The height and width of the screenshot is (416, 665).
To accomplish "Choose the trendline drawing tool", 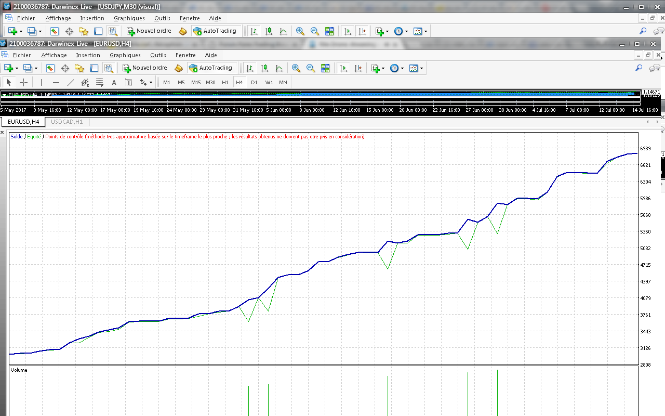I will pyautogui.click(x=71, y=82).
